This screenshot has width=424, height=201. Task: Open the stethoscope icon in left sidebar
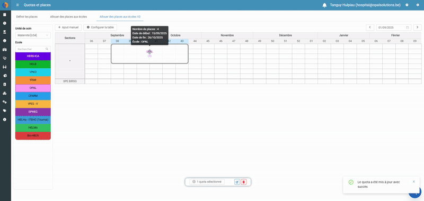tap(5, 58)
